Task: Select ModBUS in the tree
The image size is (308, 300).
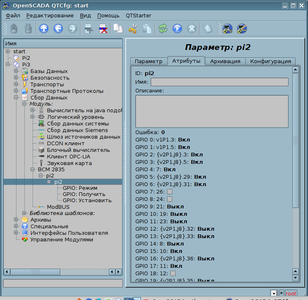Action: coord(58,207)
